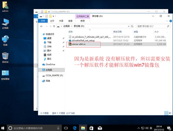Click the properties icon in quick access toolbar
This screenshot has height=131, width=173.
tap(46, 16)
